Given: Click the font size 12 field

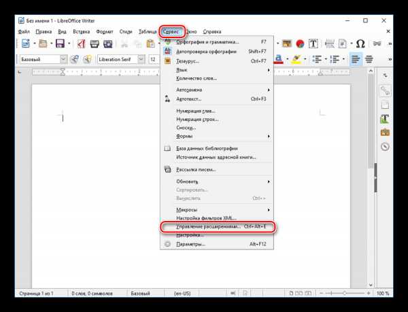Looking at the screenshot, I should tap(154, 59).
